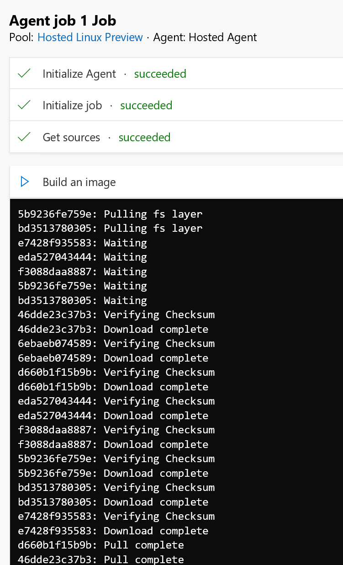The height and width of the screenshot is (565, 343).
Task: Click the succeeded label for Initialize Agent
Action: pos(160,73)
